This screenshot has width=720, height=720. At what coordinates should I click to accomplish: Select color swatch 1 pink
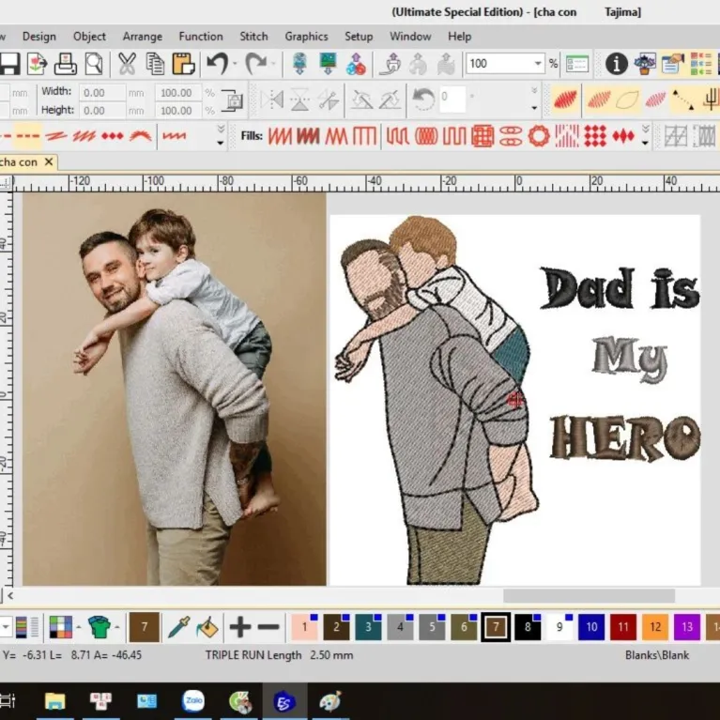tap(304, 627)
